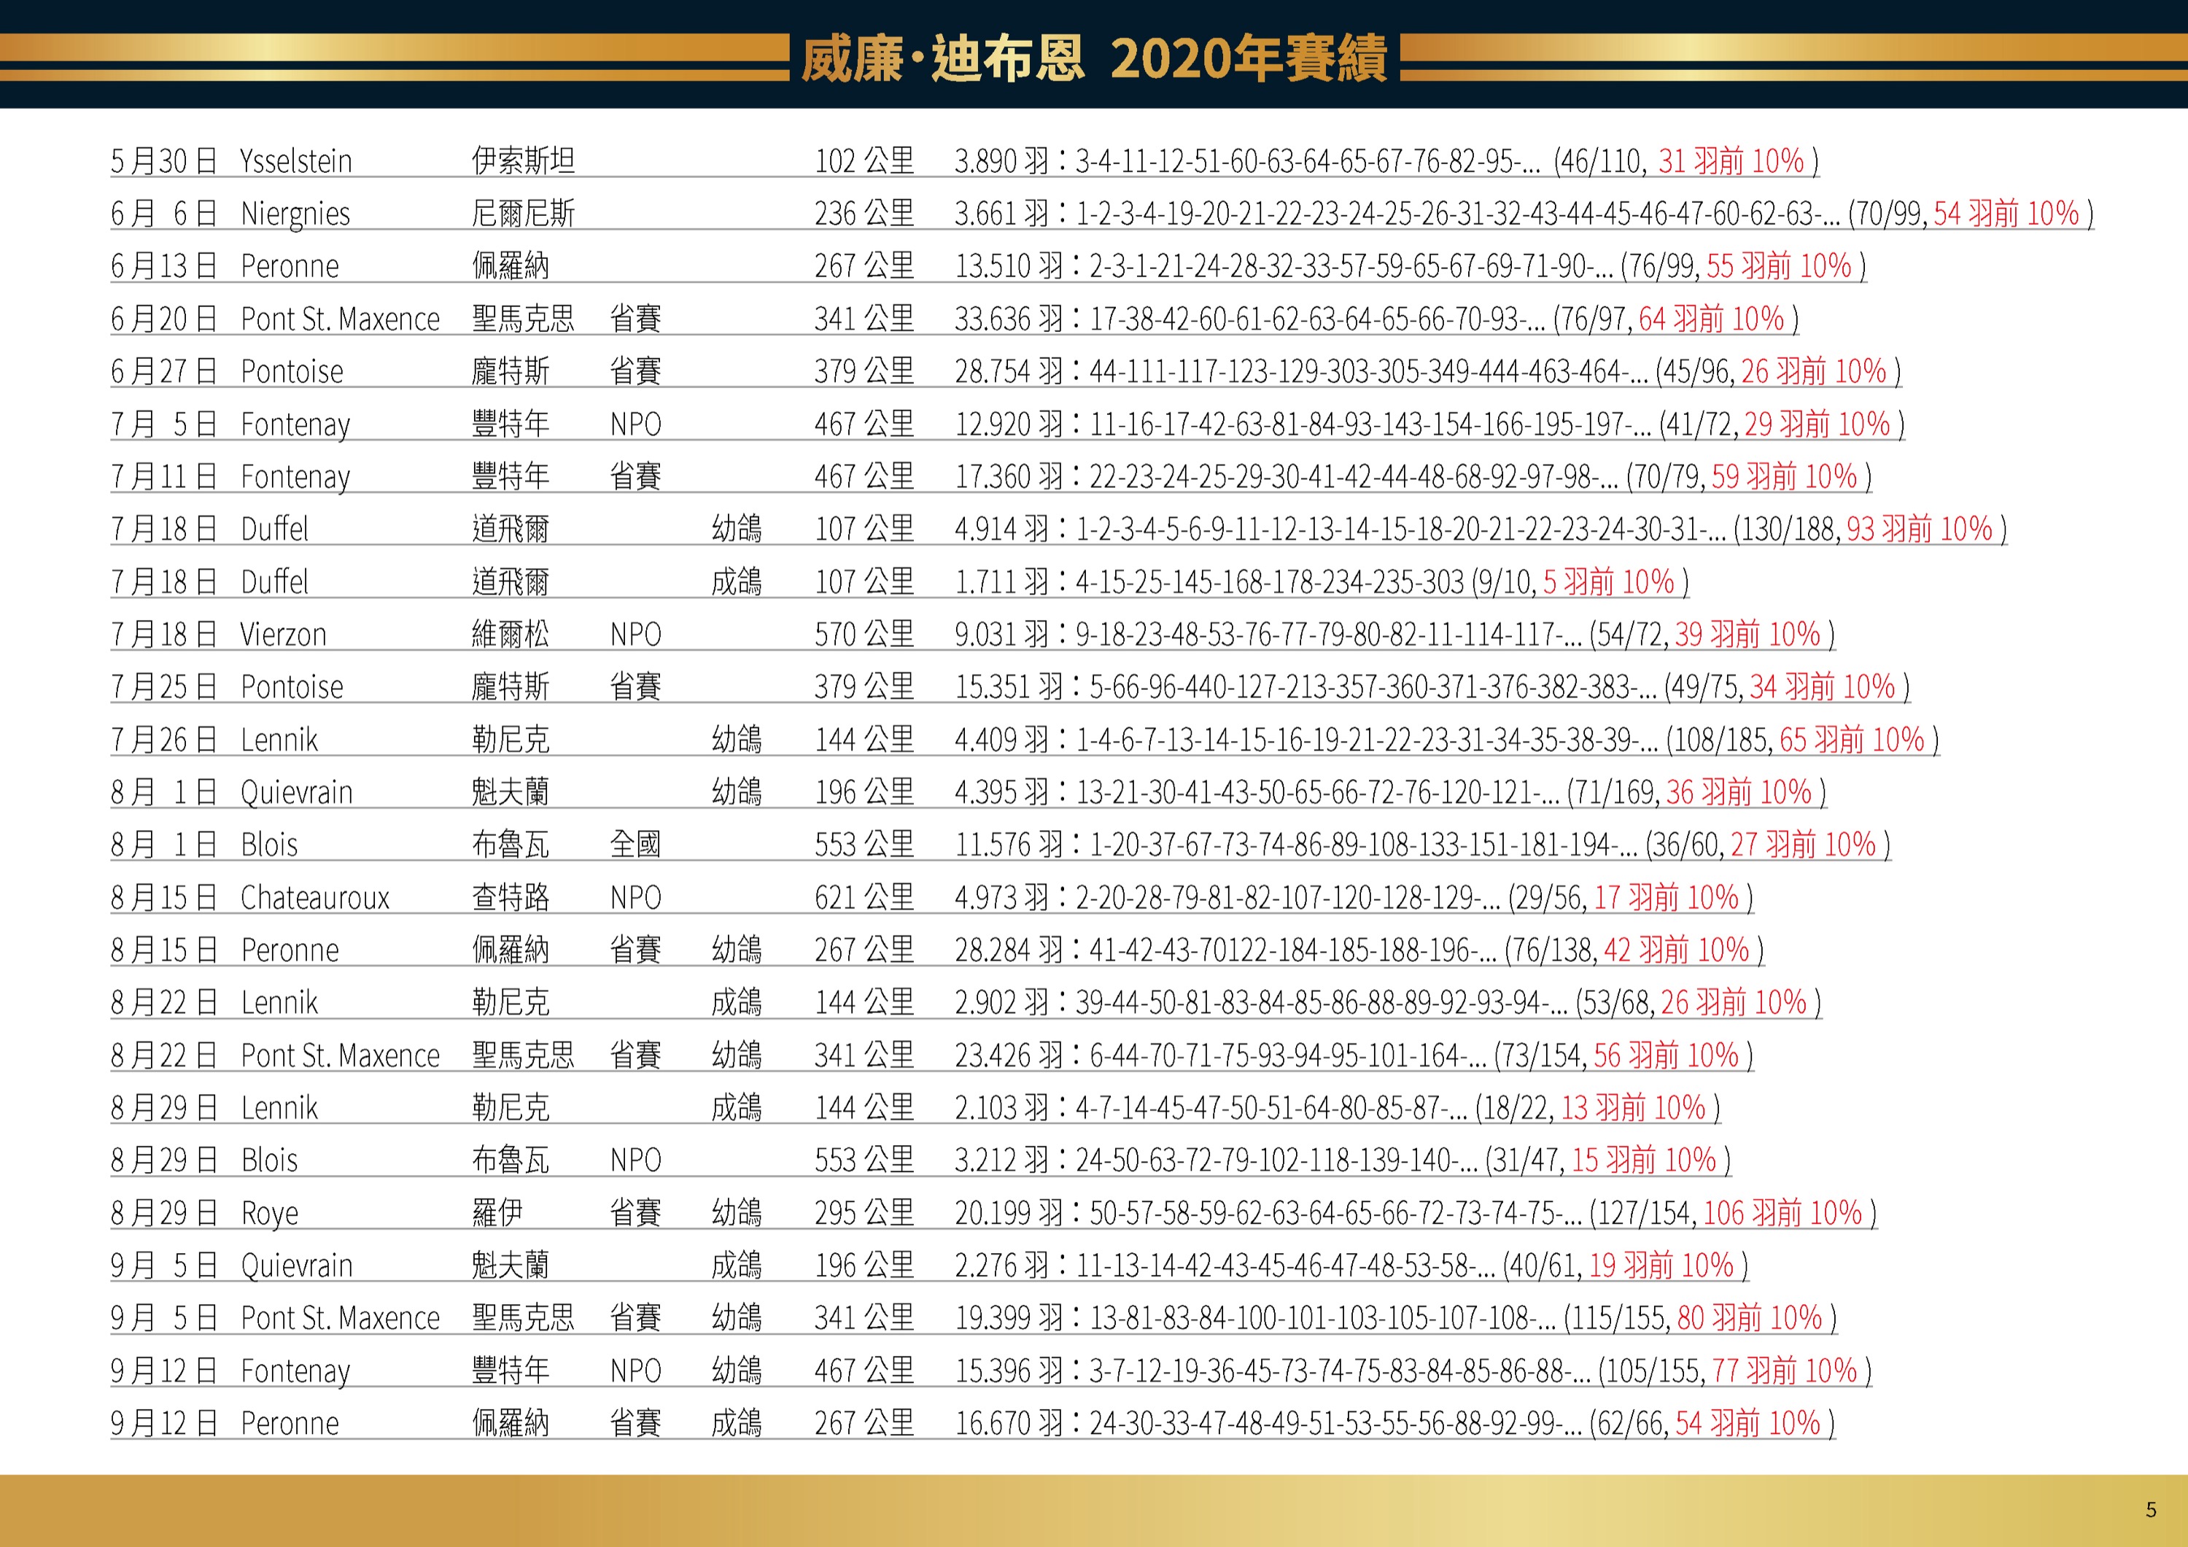Image resolution: width=2188 pixels, height=1547 pixels.
Task: Click red text 19 羽前 10%
Action: point(1662,1265)
